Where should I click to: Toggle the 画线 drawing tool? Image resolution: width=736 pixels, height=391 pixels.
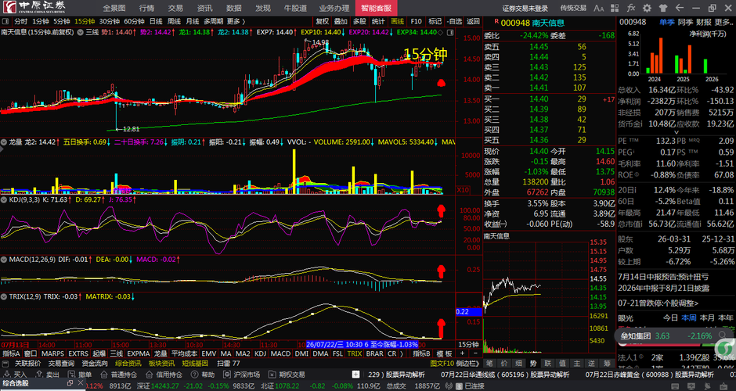tap(397, 22)
